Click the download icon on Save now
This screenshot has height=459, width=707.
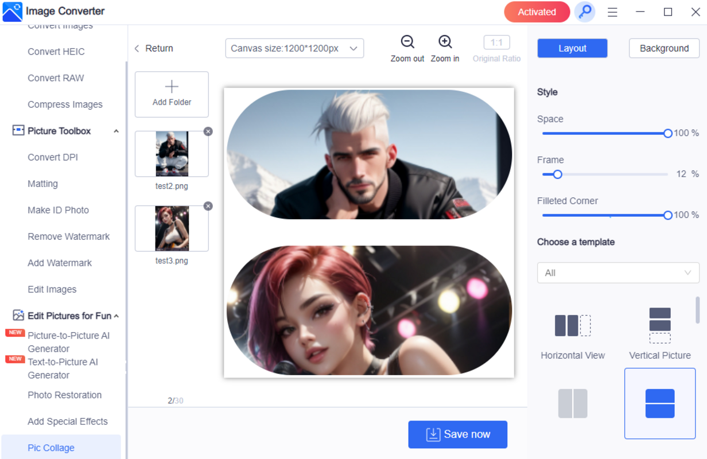coord(433,434)
